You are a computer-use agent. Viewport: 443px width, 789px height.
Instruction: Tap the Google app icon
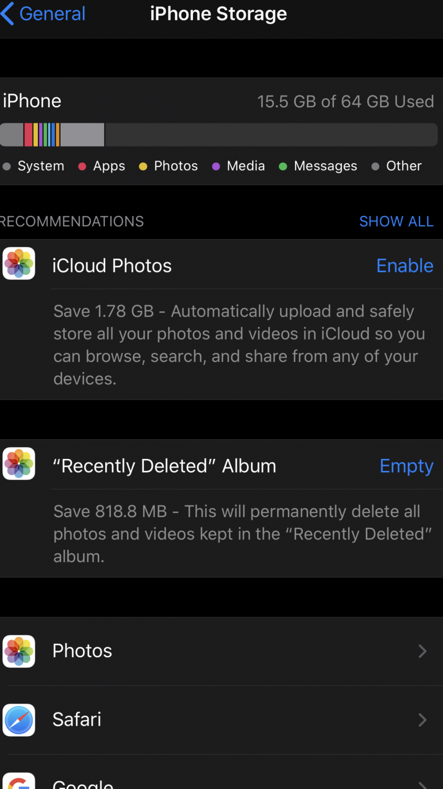[x=19, y=782]
